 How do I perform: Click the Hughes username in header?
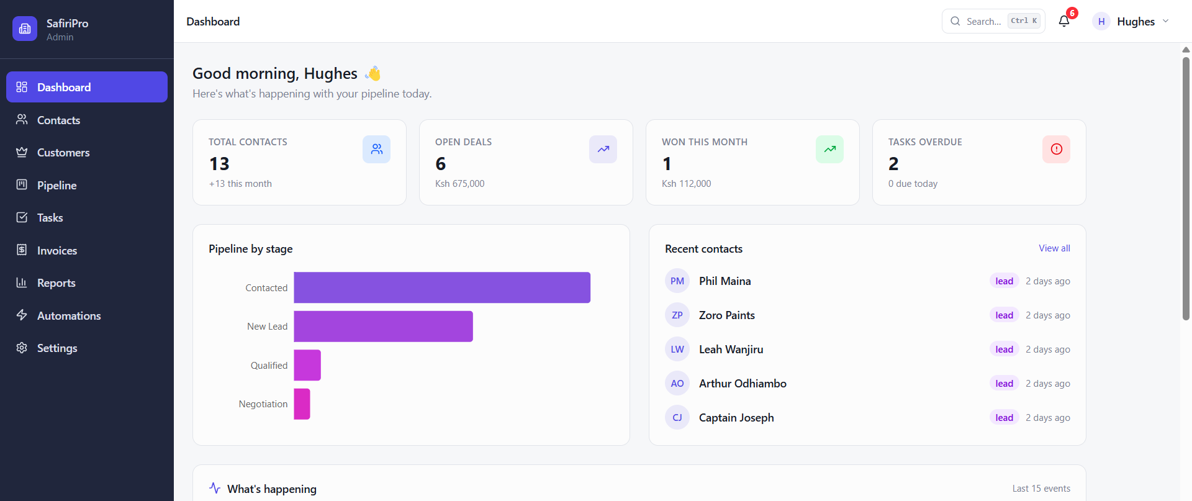coord(1136,21)
